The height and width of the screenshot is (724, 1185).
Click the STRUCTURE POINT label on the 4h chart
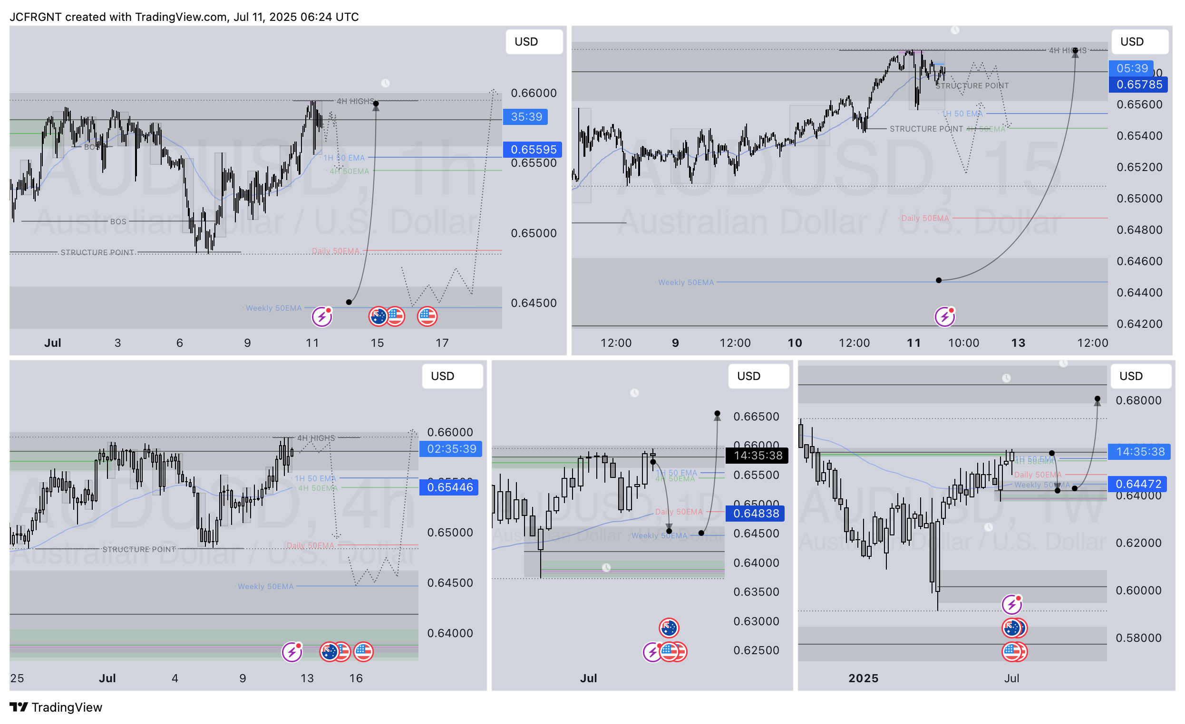[139, 550]
